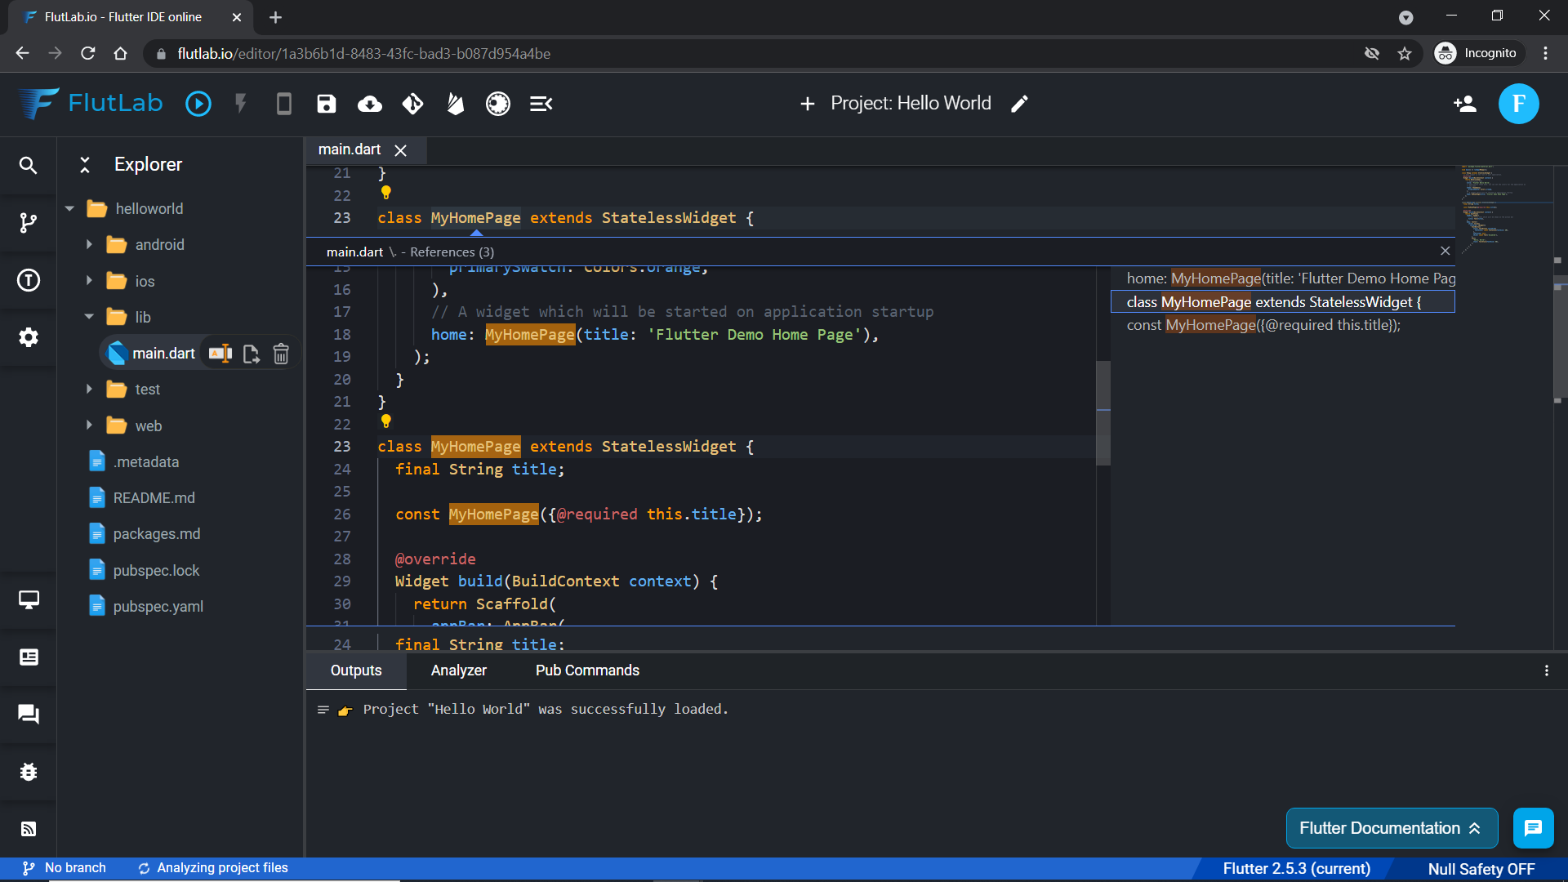The width and height of the screenshot is (1568, 882).
Task: Click the circled T sidebar icon
Action: click(29, 281)
